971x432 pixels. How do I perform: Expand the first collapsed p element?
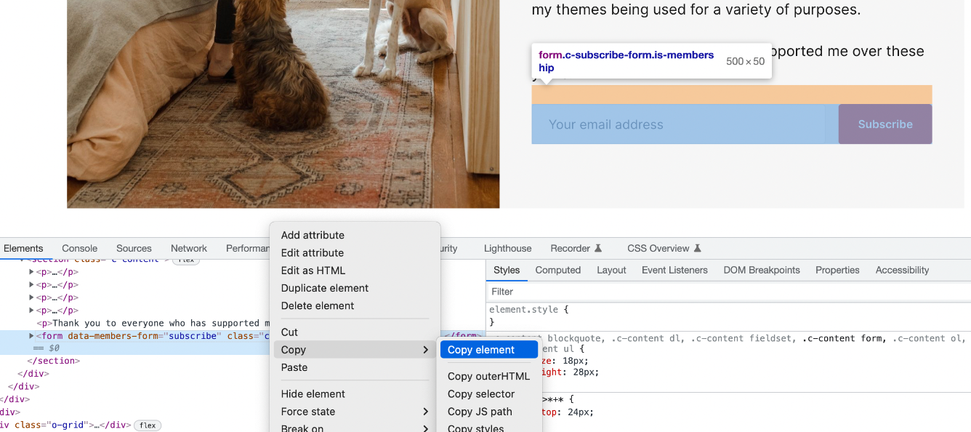31,272
